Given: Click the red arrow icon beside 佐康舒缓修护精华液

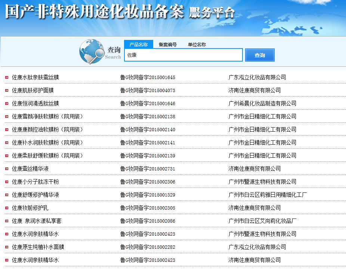Looking at the screenshot, I should [x=7, y=195].
